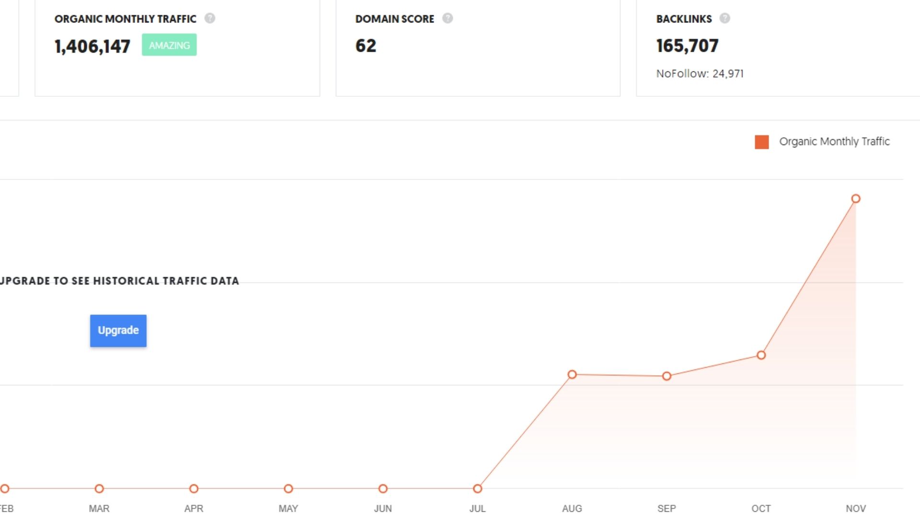Viewport: 920px width, 517px height.
Task: Click the MAR data point marker
Action: (99, 489)
